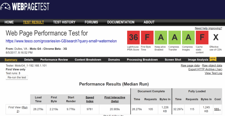
Task: Open Domains tab
Action: (114, 60)
